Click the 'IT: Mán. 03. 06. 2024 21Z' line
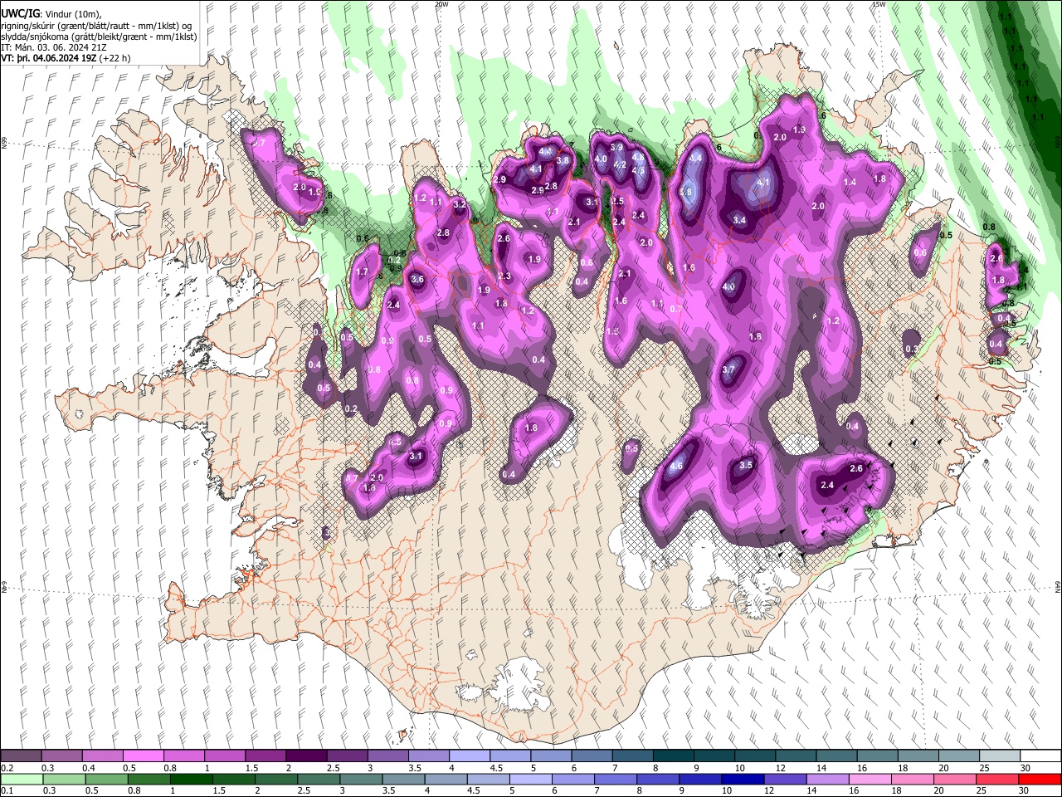The image size is (1062, 797). [54, 47]
